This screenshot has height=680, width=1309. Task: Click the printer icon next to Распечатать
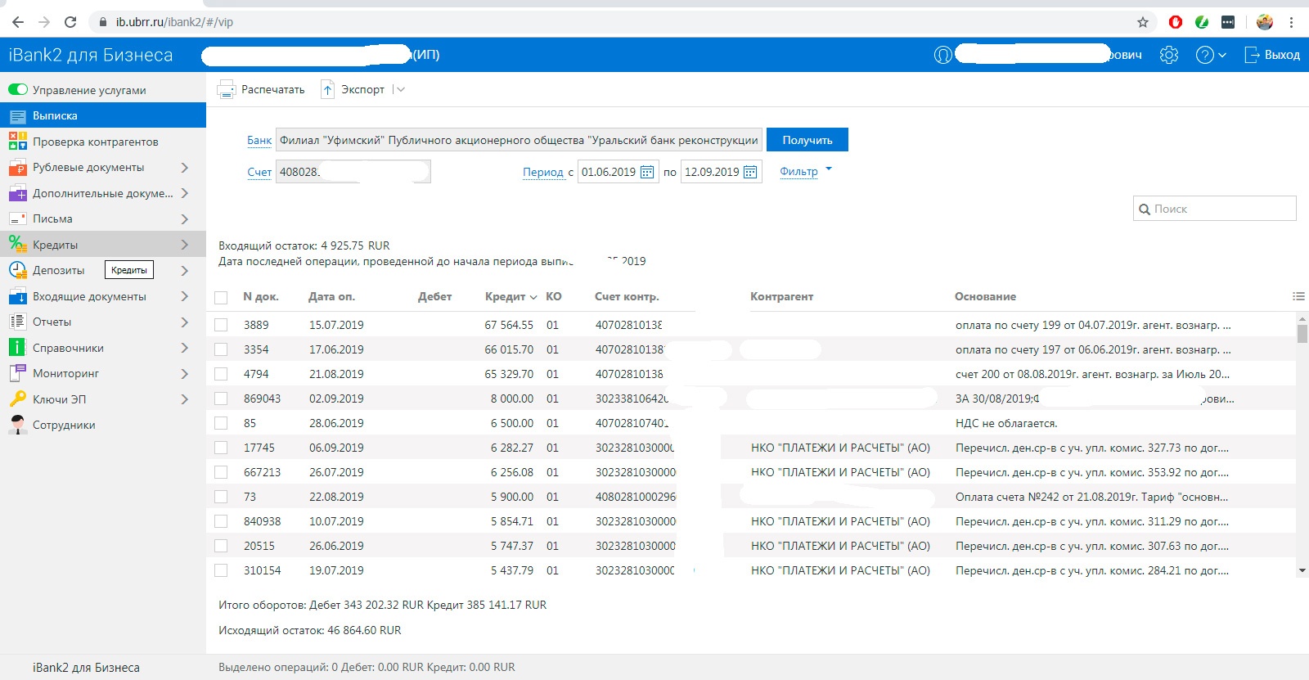[x=226, y=90]
